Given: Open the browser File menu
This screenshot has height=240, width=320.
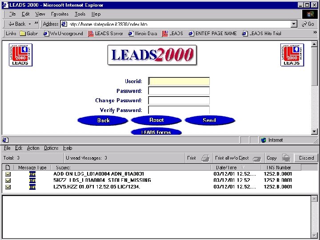Looking at the screenshot, I should pos(12,14).
